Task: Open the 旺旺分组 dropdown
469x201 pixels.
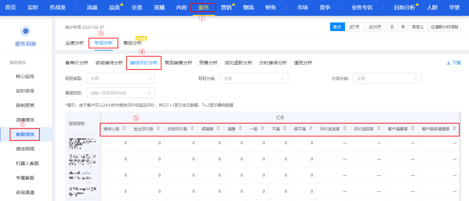Action: (254, 78)
